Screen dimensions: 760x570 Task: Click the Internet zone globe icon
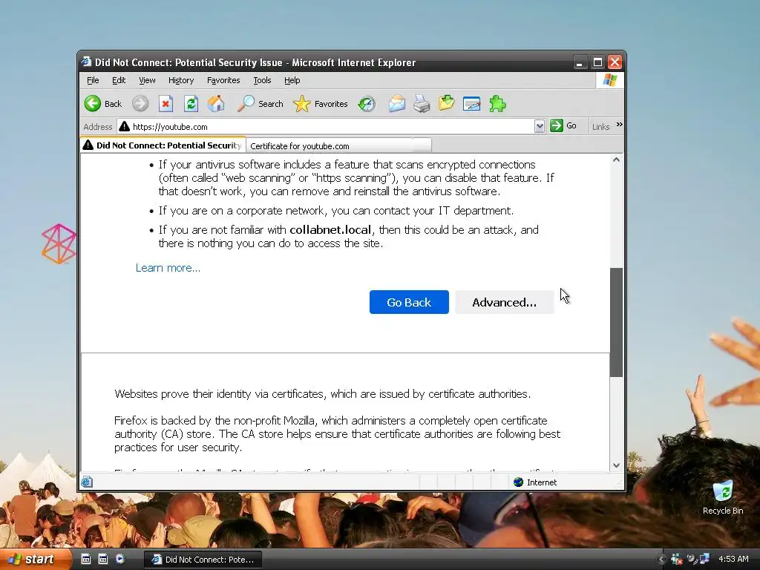(x=518, y=482)
